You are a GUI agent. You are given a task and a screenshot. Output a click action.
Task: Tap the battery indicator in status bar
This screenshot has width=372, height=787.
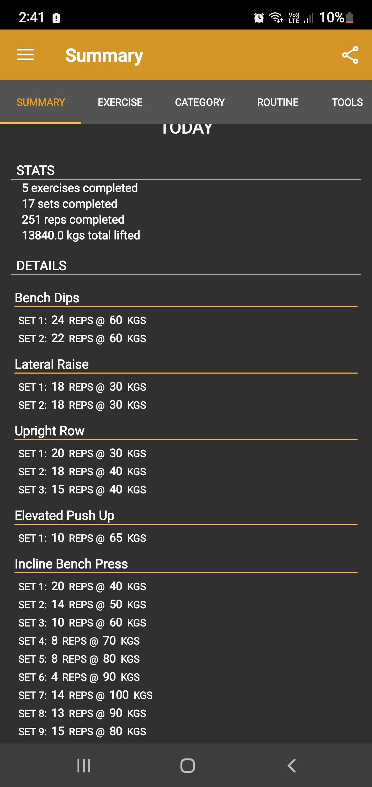[x=350, y=17]
